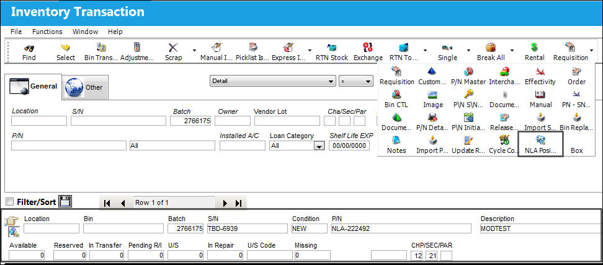The height and width of the screenshot is (265, 603).
Task: Expand the Requisition dropdown arrow
Action: [591, 50]
